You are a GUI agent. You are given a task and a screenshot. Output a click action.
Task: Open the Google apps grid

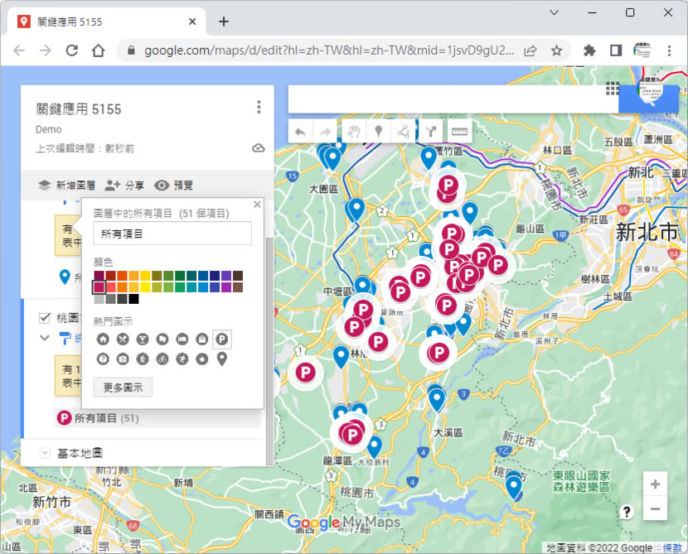point(612,89)
